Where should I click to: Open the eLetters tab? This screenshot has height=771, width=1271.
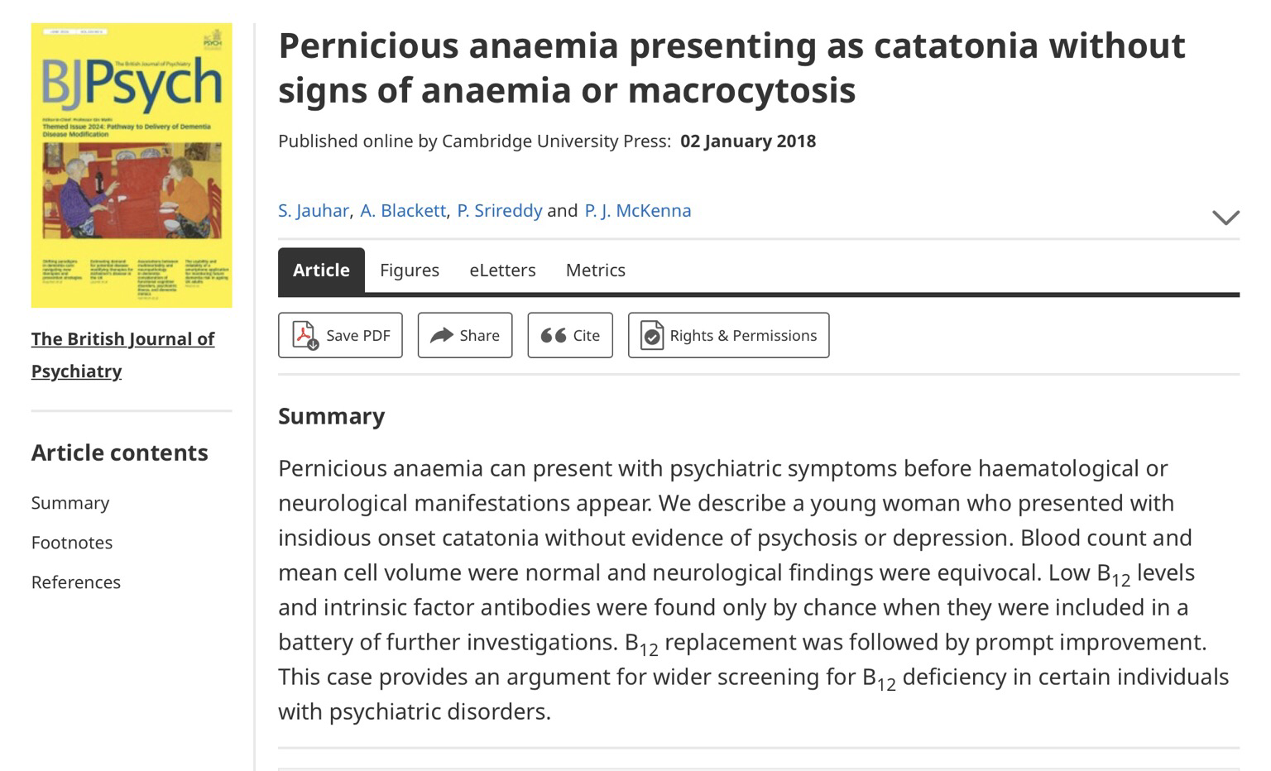pos(502,271)
